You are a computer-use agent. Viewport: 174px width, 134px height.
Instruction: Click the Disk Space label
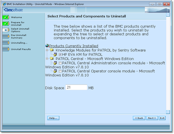point(55,88)
